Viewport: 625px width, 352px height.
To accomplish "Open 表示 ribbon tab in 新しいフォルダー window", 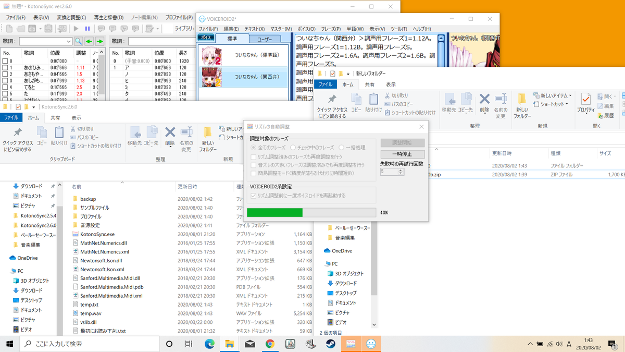I will coord(391,84).
